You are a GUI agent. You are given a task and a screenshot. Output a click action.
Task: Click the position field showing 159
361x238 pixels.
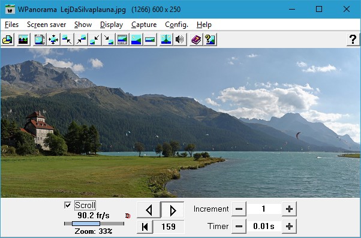(169, 227)
